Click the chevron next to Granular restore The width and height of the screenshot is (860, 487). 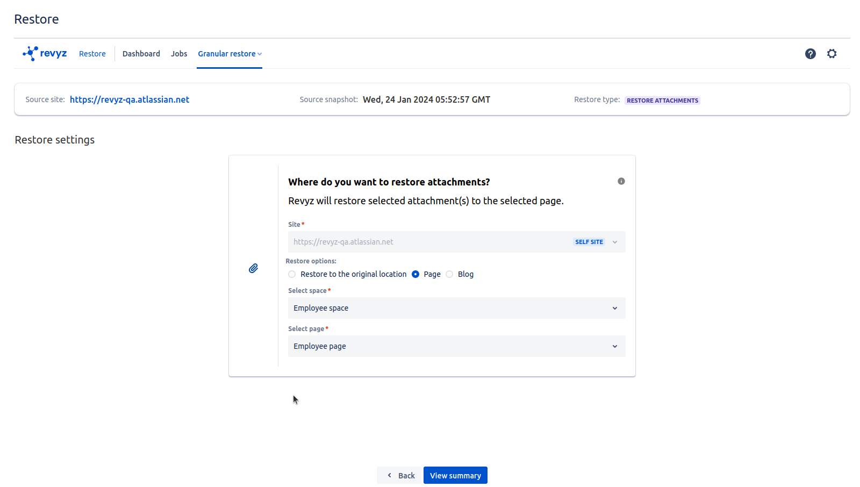point(260,54)
